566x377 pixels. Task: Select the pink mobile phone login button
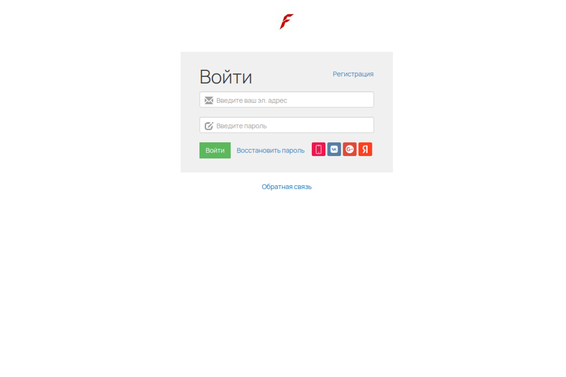[318, 149]
